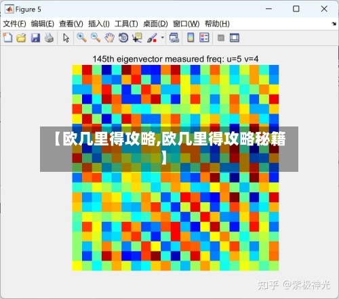
Task: Open the 窗口(W) menu
Action: (186, 24)
